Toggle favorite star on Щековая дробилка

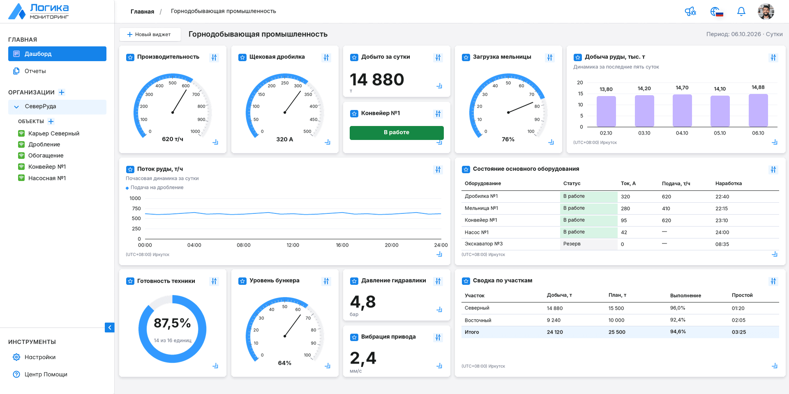(x=242, y=57)
